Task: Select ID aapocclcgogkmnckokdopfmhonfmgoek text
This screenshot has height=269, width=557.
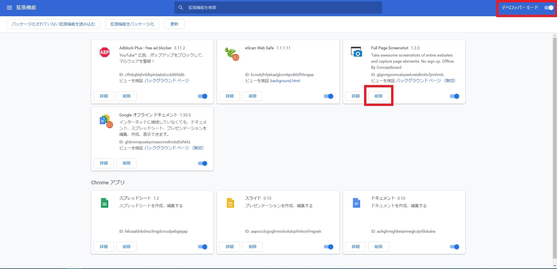Action: 283,231
